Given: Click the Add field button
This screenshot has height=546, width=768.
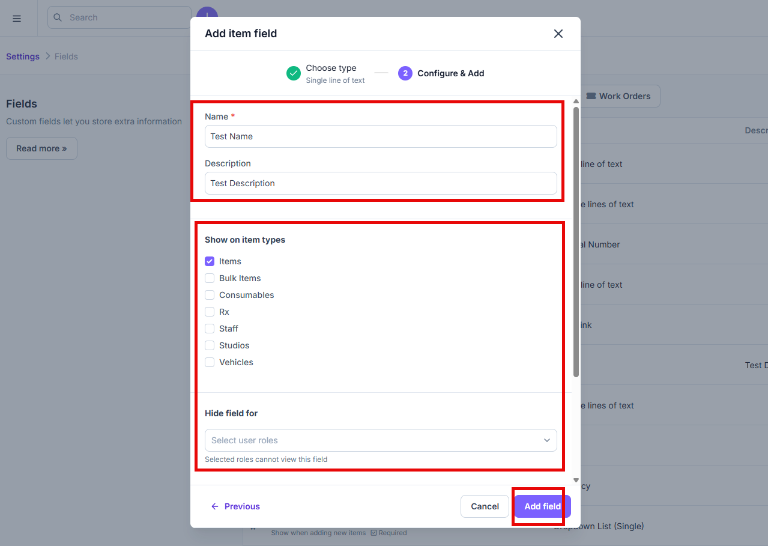Looking at the screenshot, I should [543, 506].
